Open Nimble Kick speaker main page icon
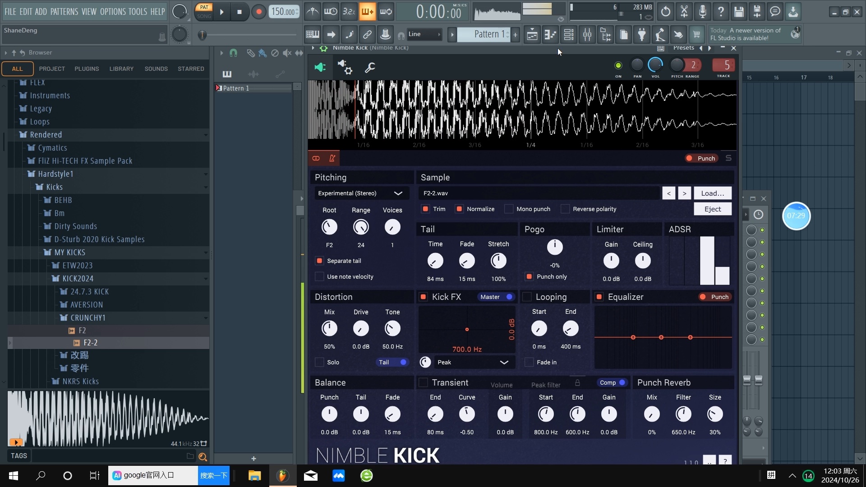The height and width of the screenshot is (487, 866). pyautogui.click(x=320, y=68)
